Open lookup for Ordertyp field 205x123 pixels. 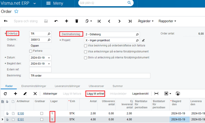coord(49,34)
